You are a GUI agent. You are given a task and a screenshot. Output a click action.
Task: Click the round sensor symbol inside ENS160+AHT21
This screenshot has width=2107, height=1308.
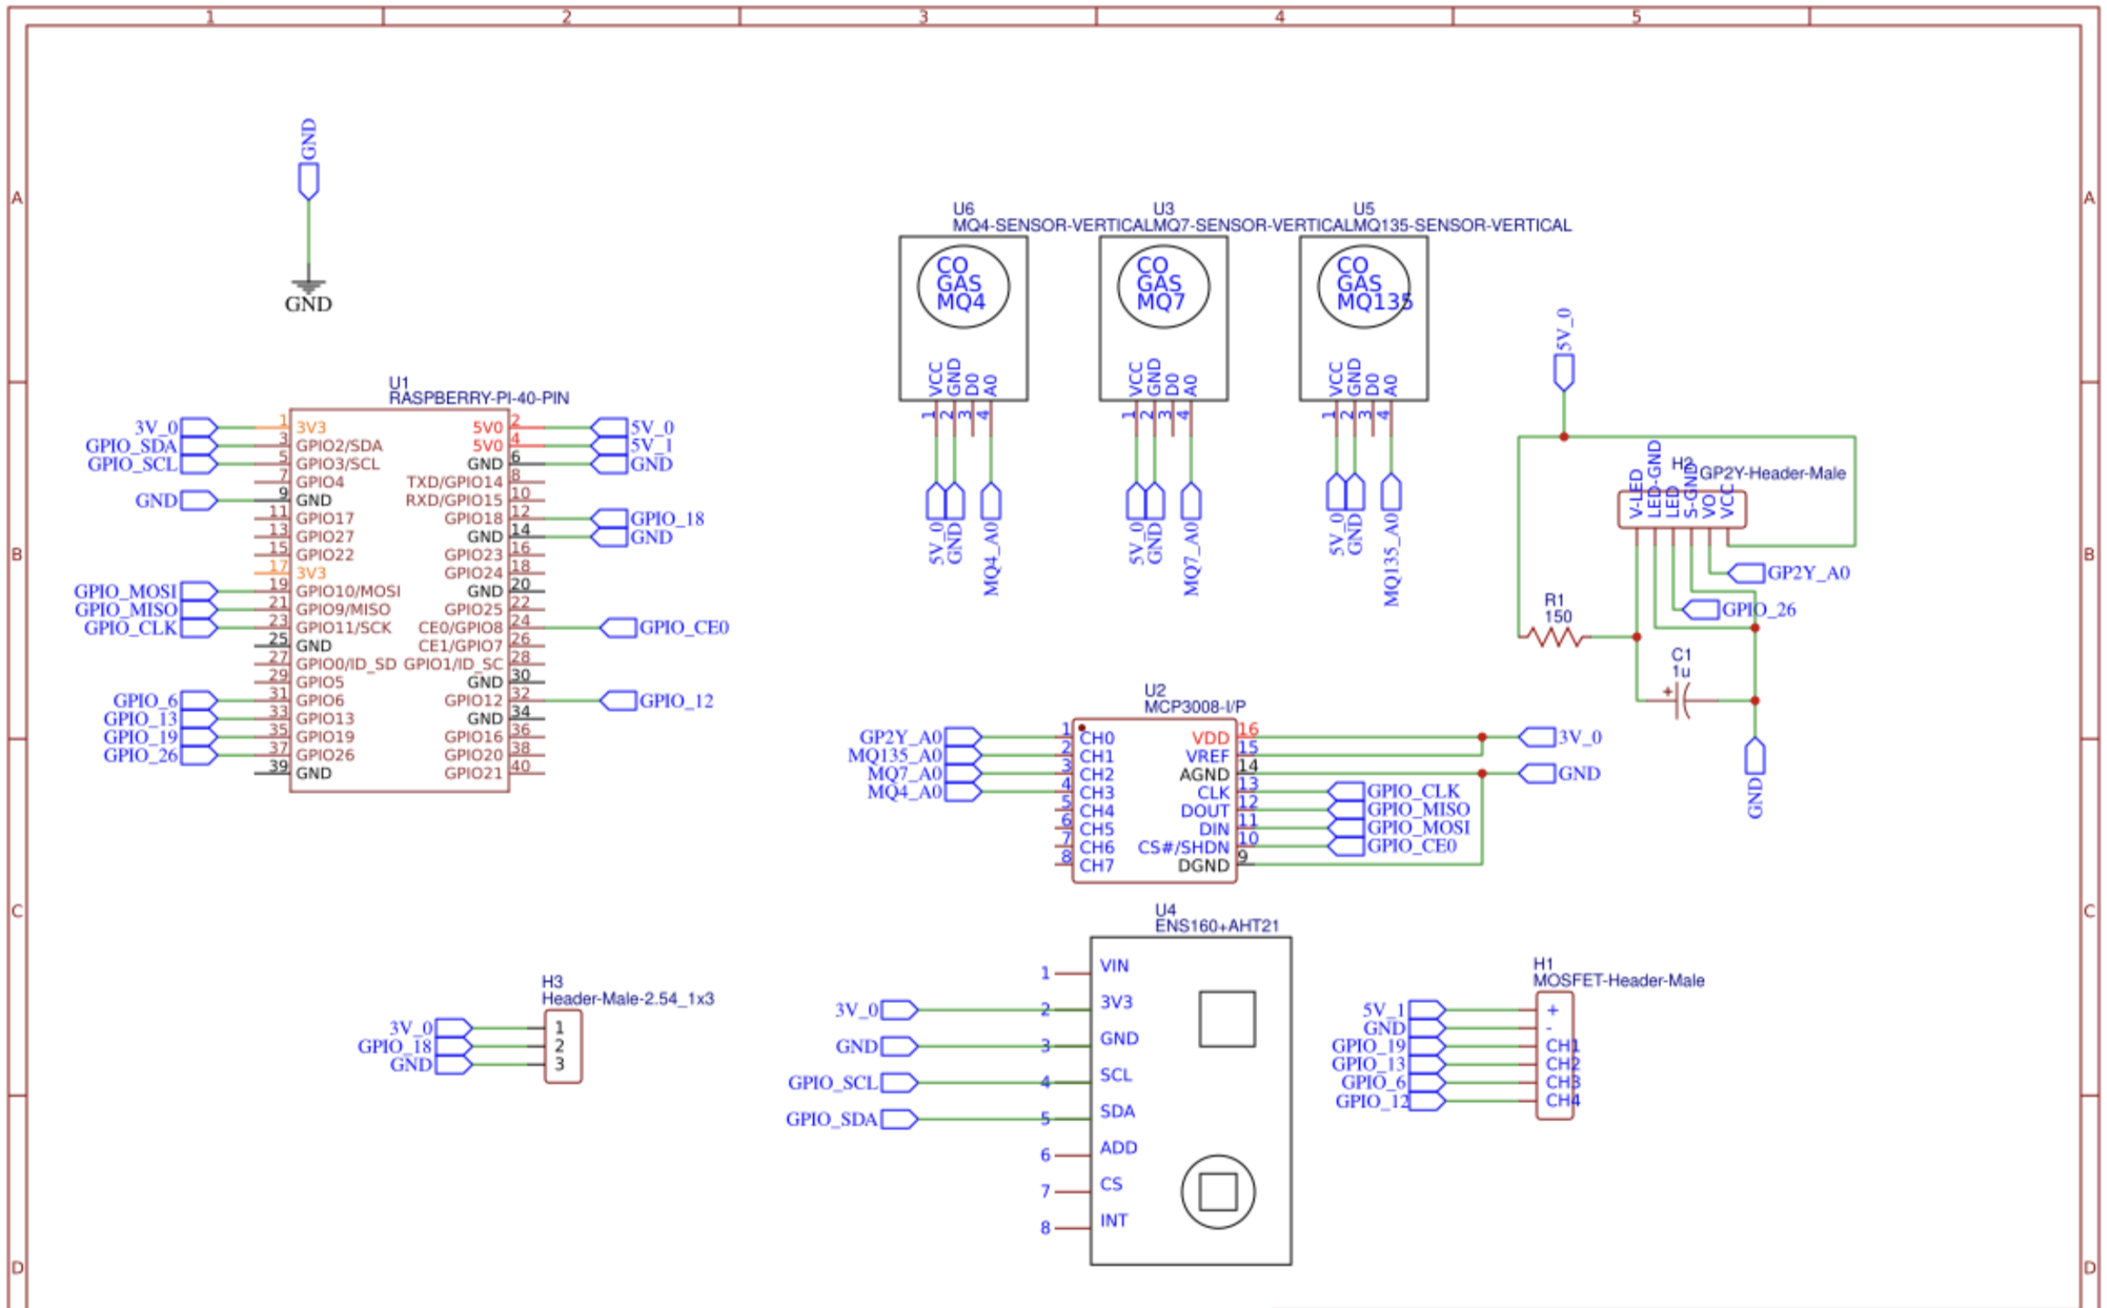pyautogui.click(x=1217, y=1191)
